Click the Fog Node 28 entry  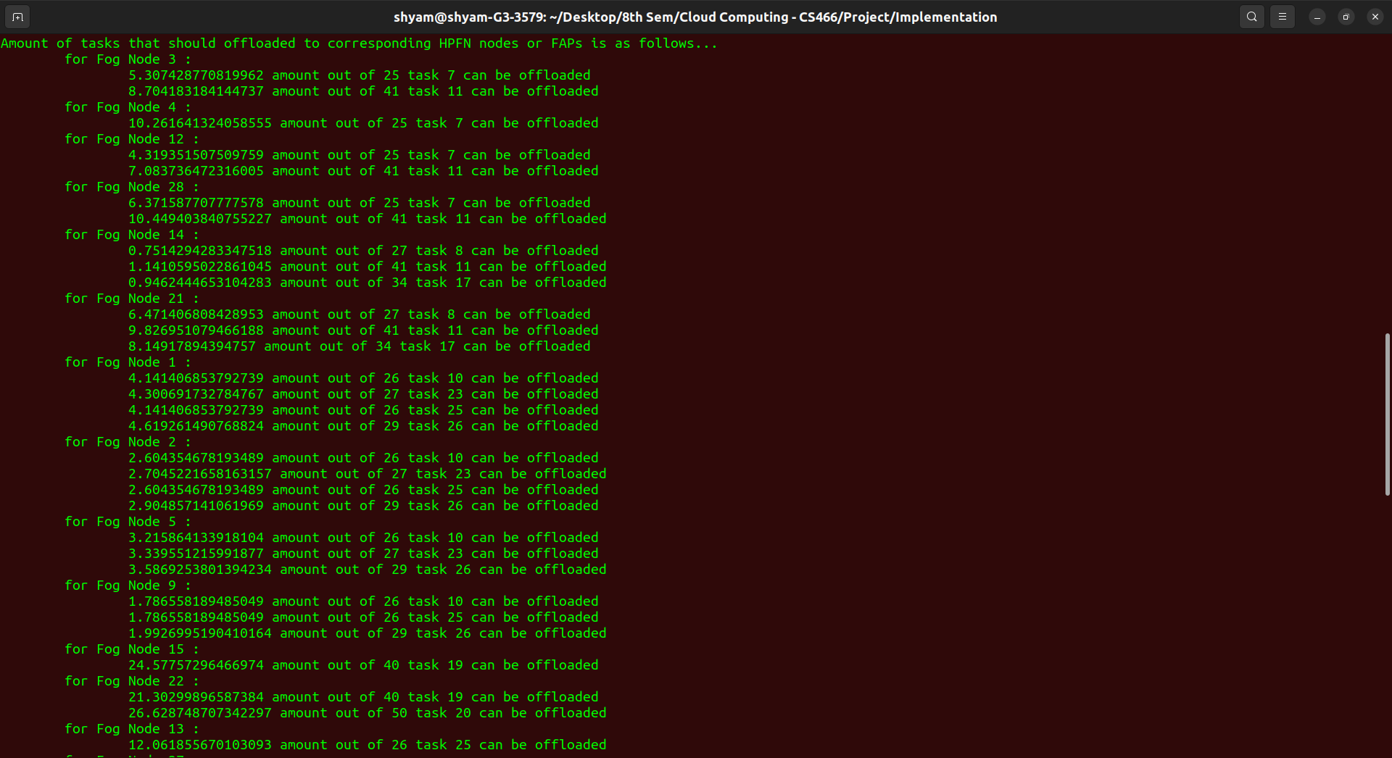[x=130, y=186]
